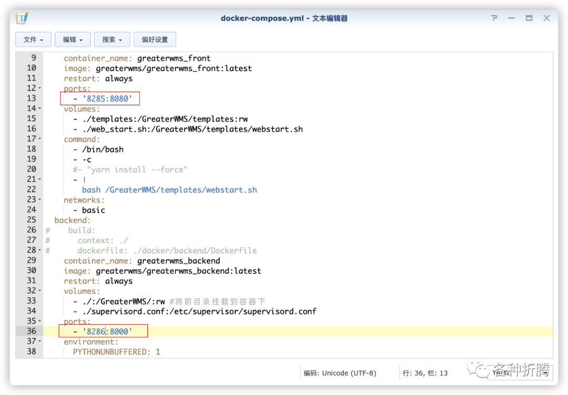Click the 'environment:' key on line 37
The height and width of the screenshot is (395, 568).
91,342
